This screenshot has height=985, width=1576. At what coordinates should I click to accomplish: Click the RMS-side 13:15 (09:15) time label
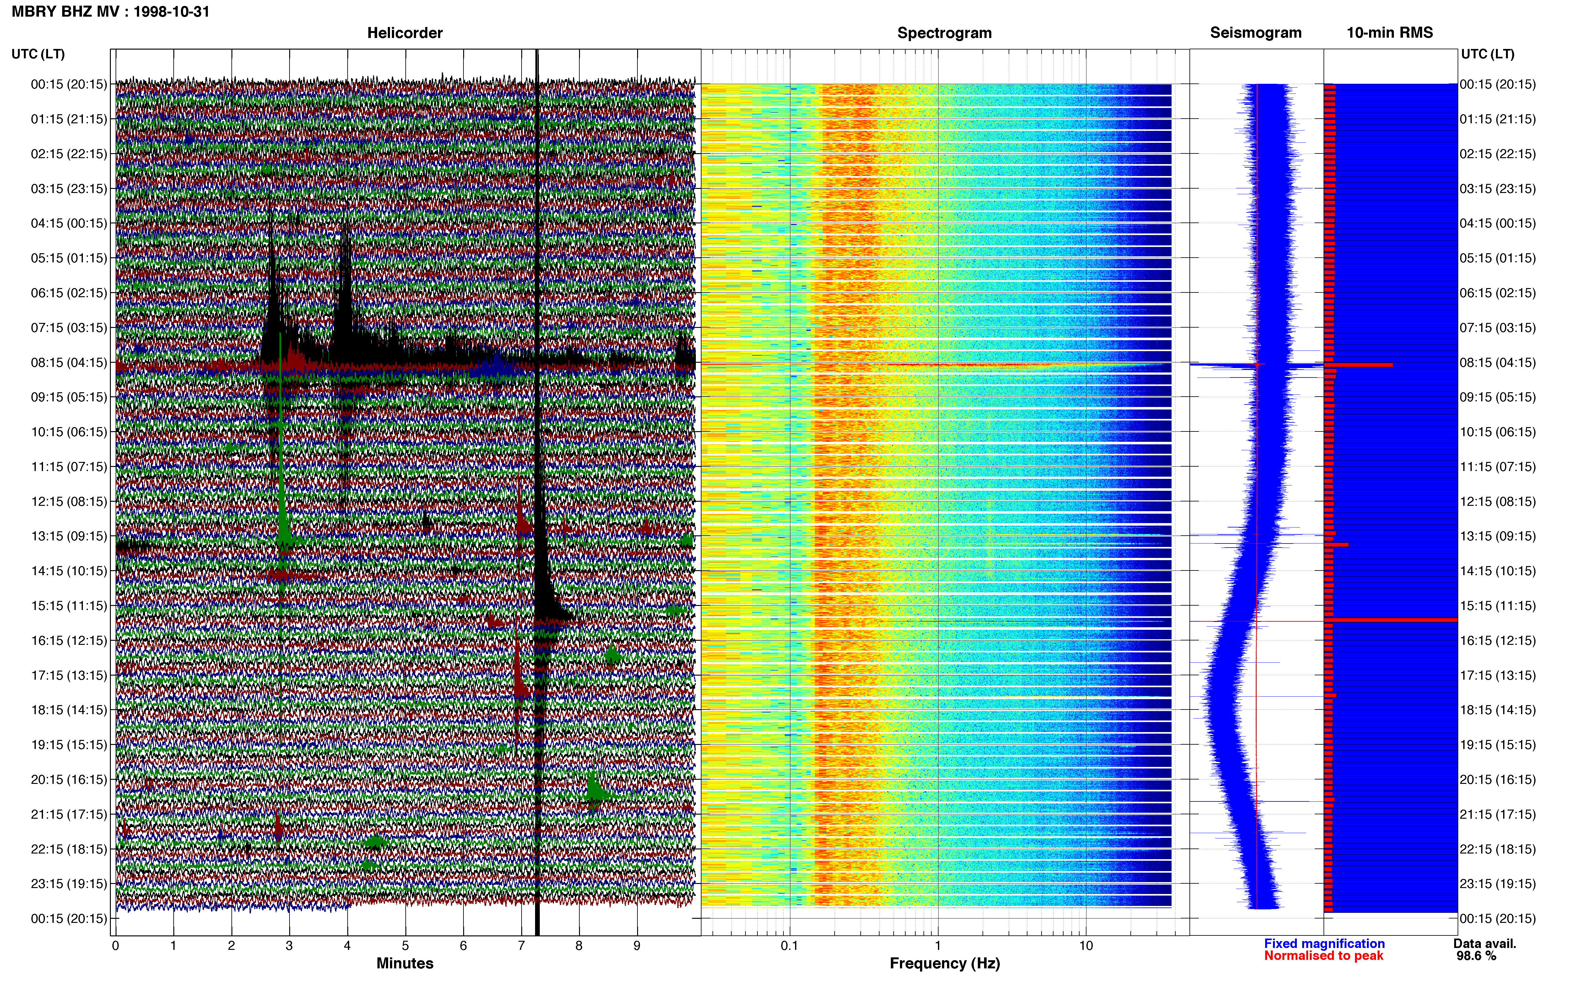tap(1498, 536)
